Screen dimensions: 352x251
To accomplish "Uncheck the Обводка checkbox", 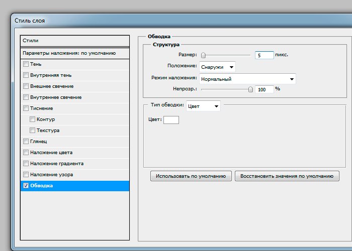I will tap(26, 186).
